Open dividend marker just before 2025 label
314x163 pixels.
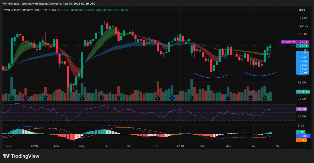[26, 98]
